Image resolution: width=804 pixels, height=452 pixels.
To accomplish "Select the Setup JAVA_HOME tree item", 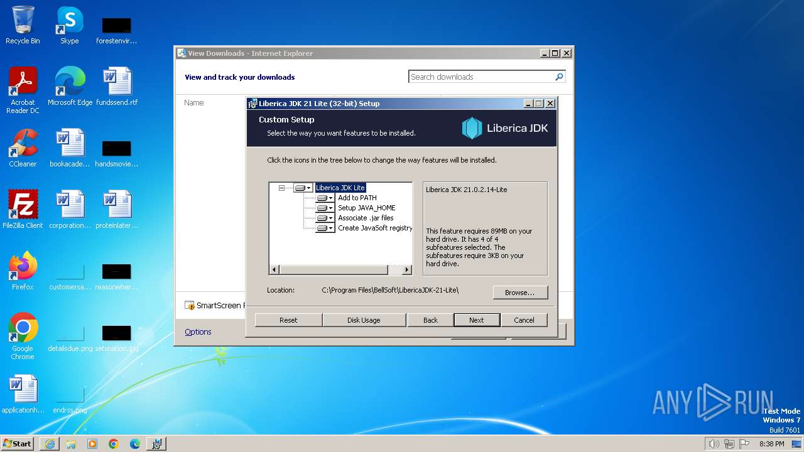I will [367, 208].
